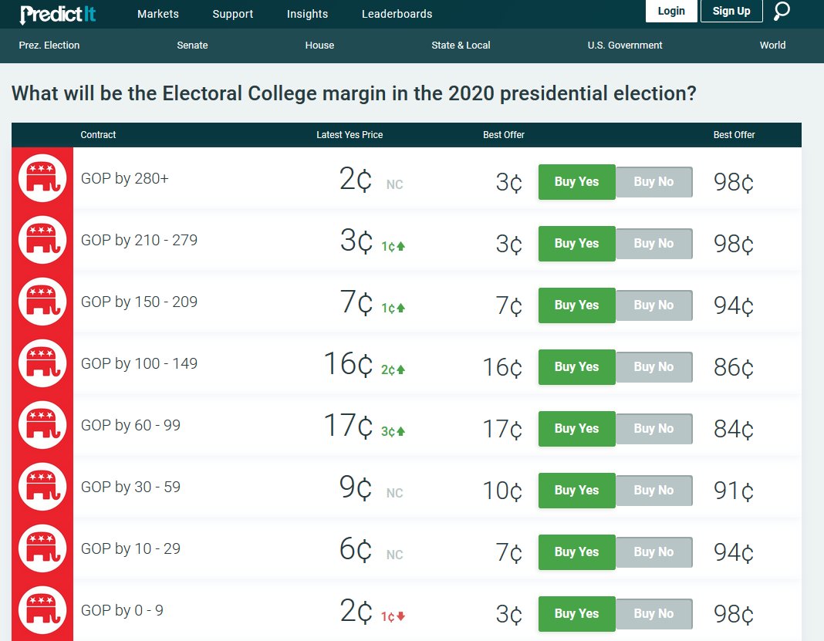Viewport: 824px width, 641px height.
Task: Open contract GOP by 280+
Action: 124,179
